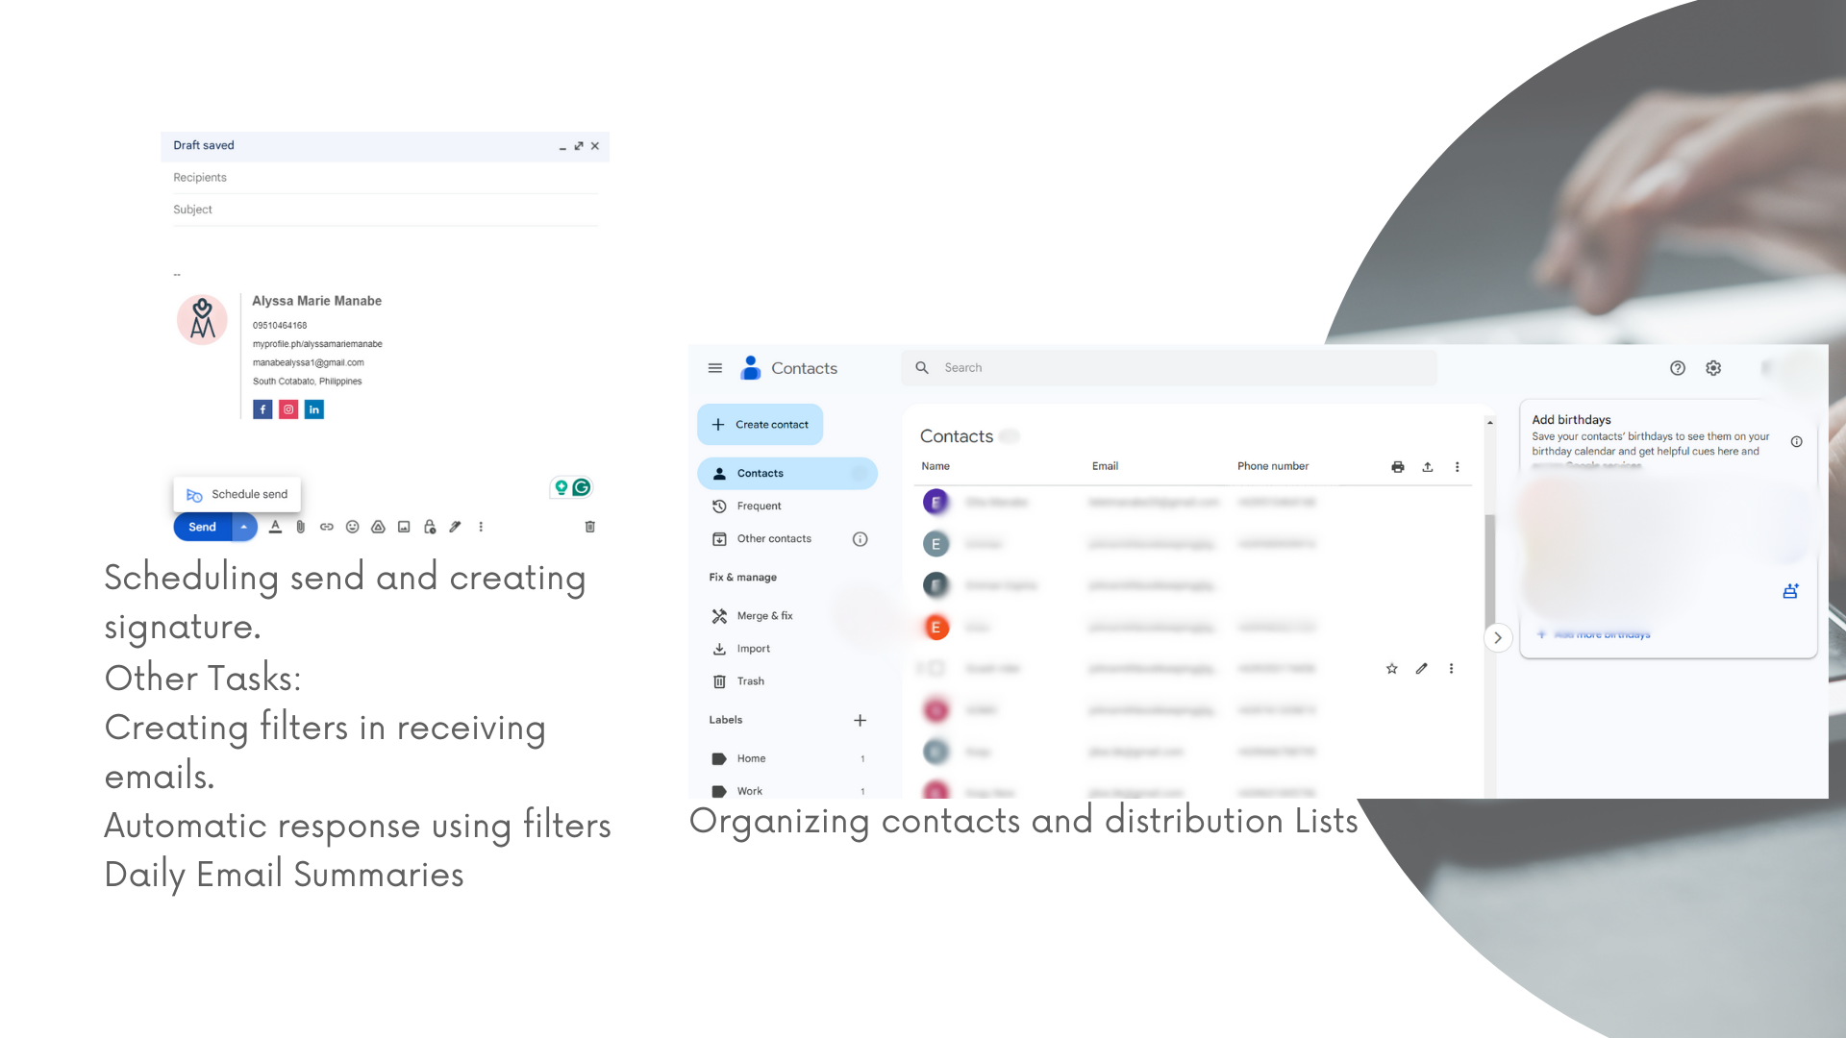The width and height of the screenshot is (1846, 1038).
Task: Open the emoji picker in compose toolbar
Action: 353,527
